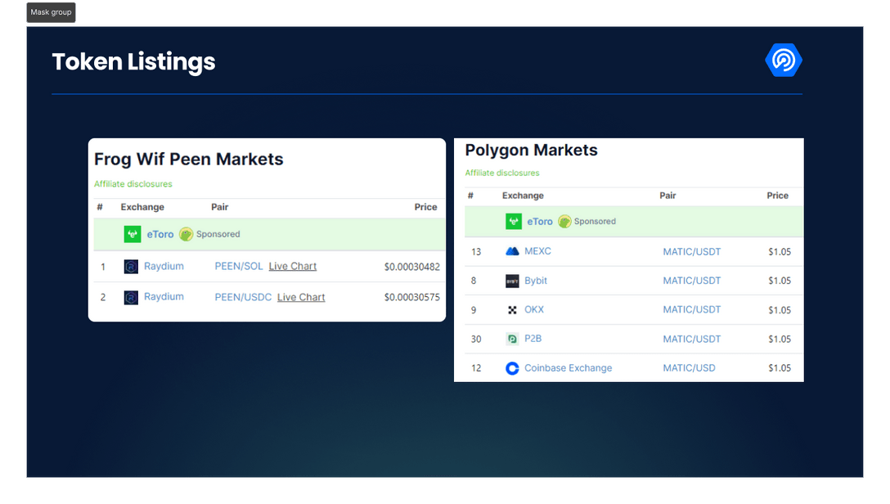This screenshot has height=504, width=890.
Task: Click the blue hexagon logo icon
Action: click(784, 61)
